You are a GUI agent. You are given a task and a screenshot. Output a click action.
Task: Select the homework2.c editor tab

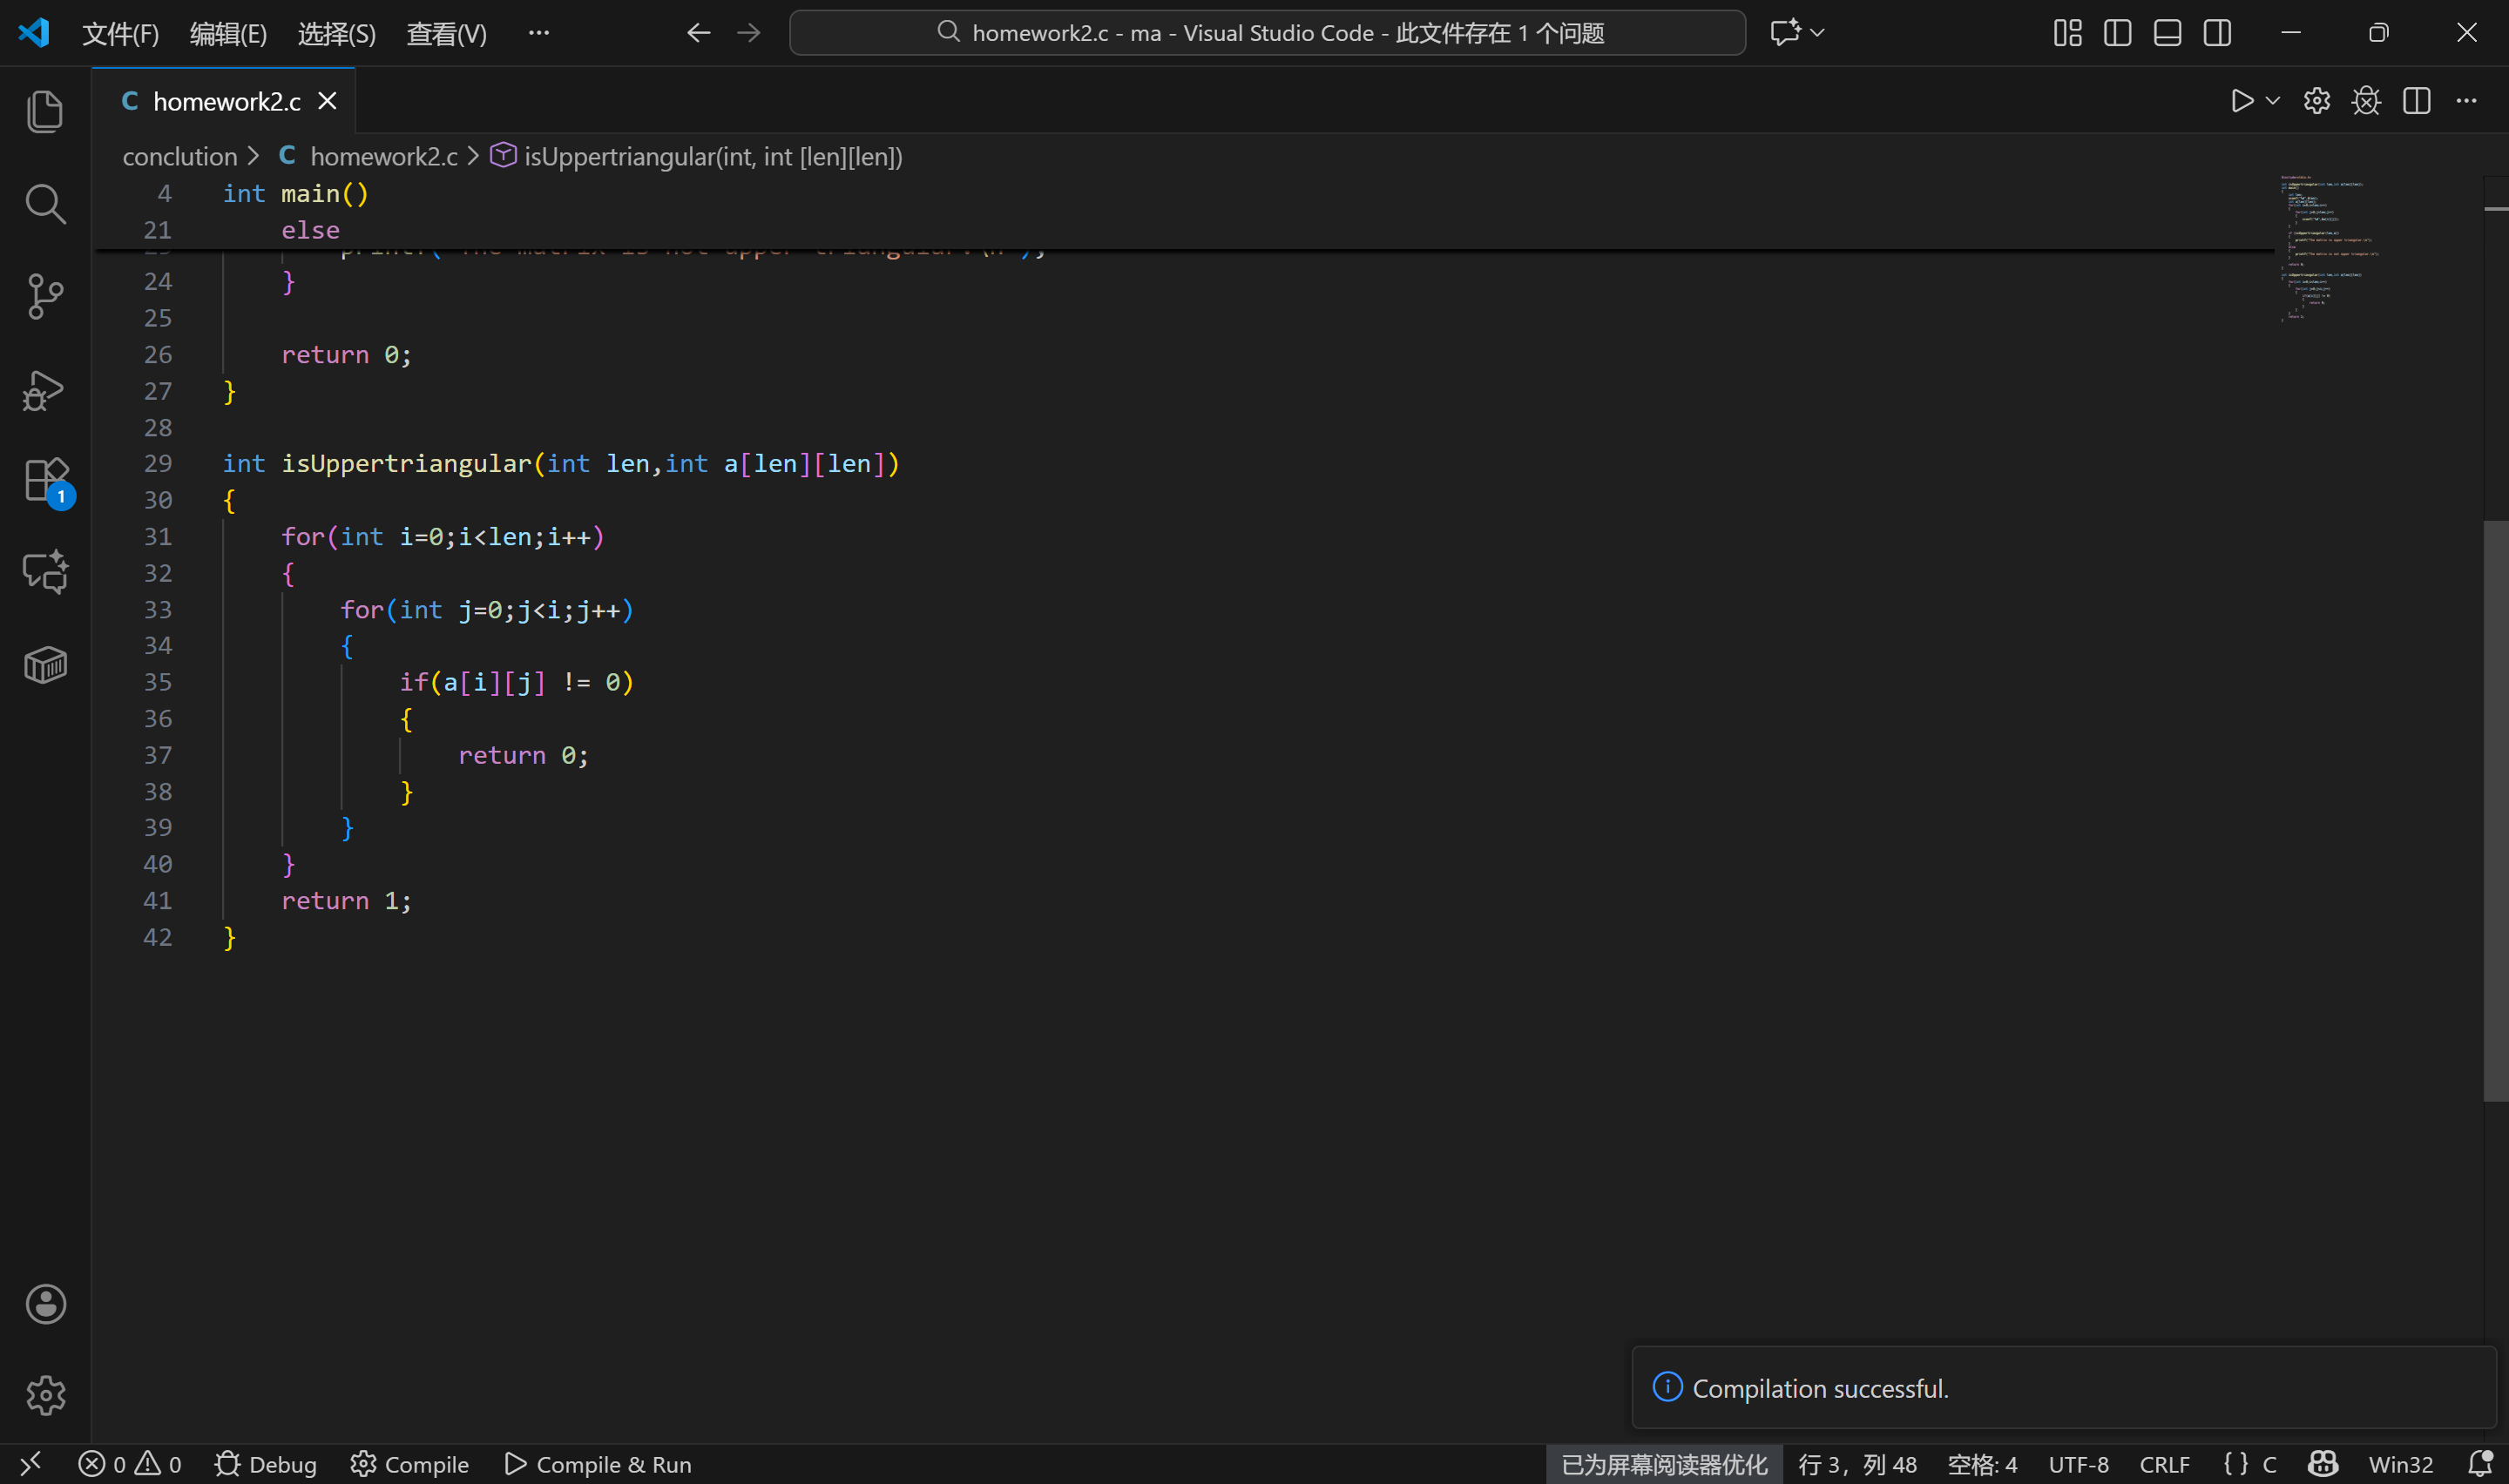(x=226, y=101)
